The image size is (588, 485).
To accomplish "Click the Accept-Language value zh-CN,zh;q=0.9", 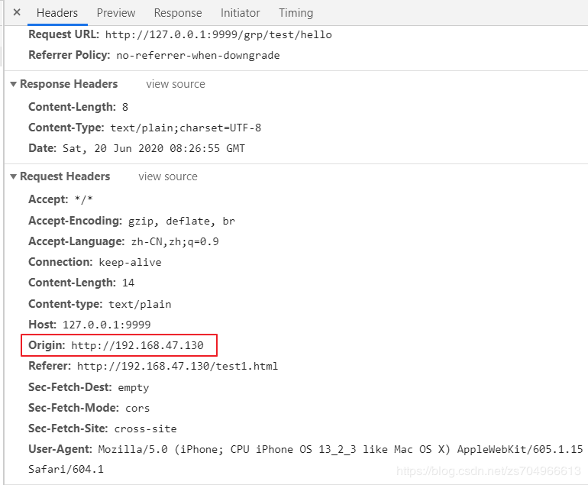I will 175,241.
